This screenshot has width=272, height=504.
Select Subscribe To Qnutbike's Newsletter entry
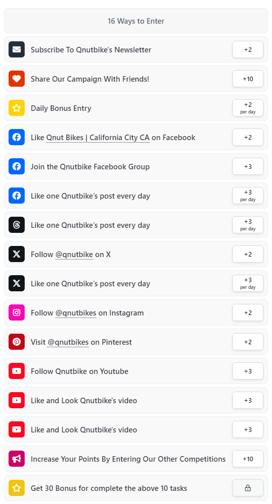point(136,49)
